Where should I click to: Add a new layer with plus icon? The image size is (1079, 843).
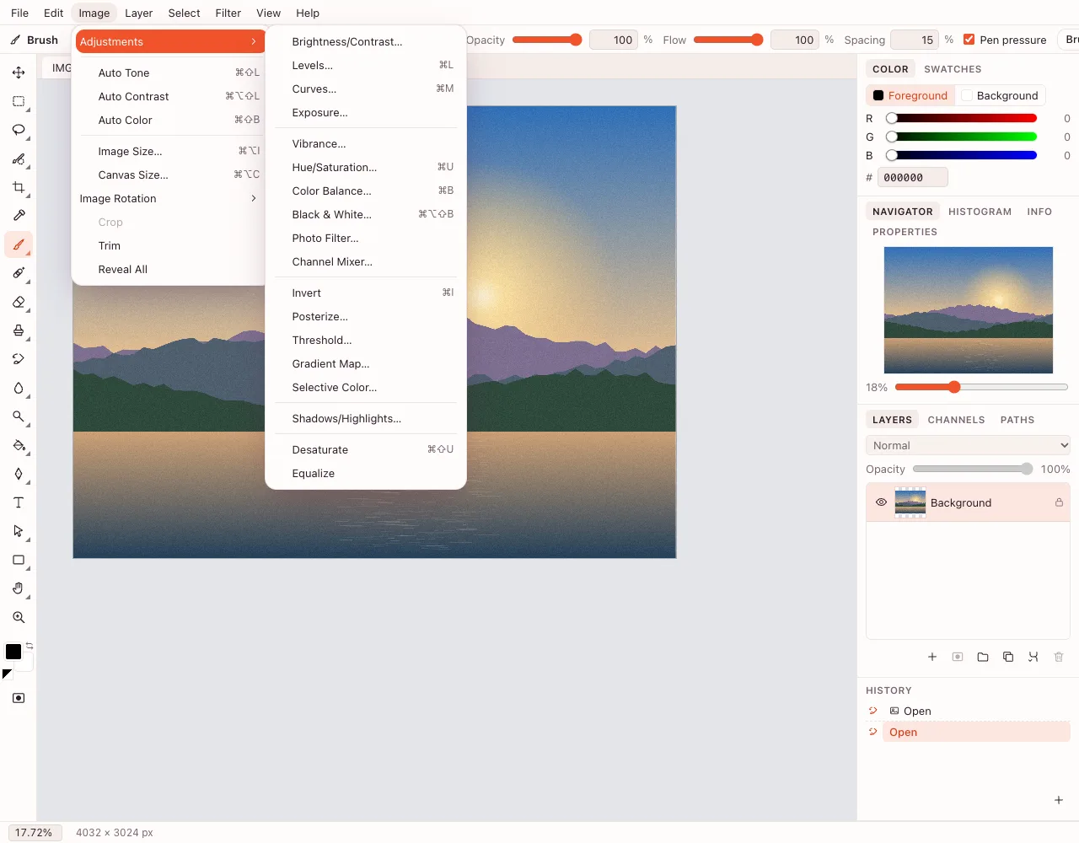click(x=932, y=657)
